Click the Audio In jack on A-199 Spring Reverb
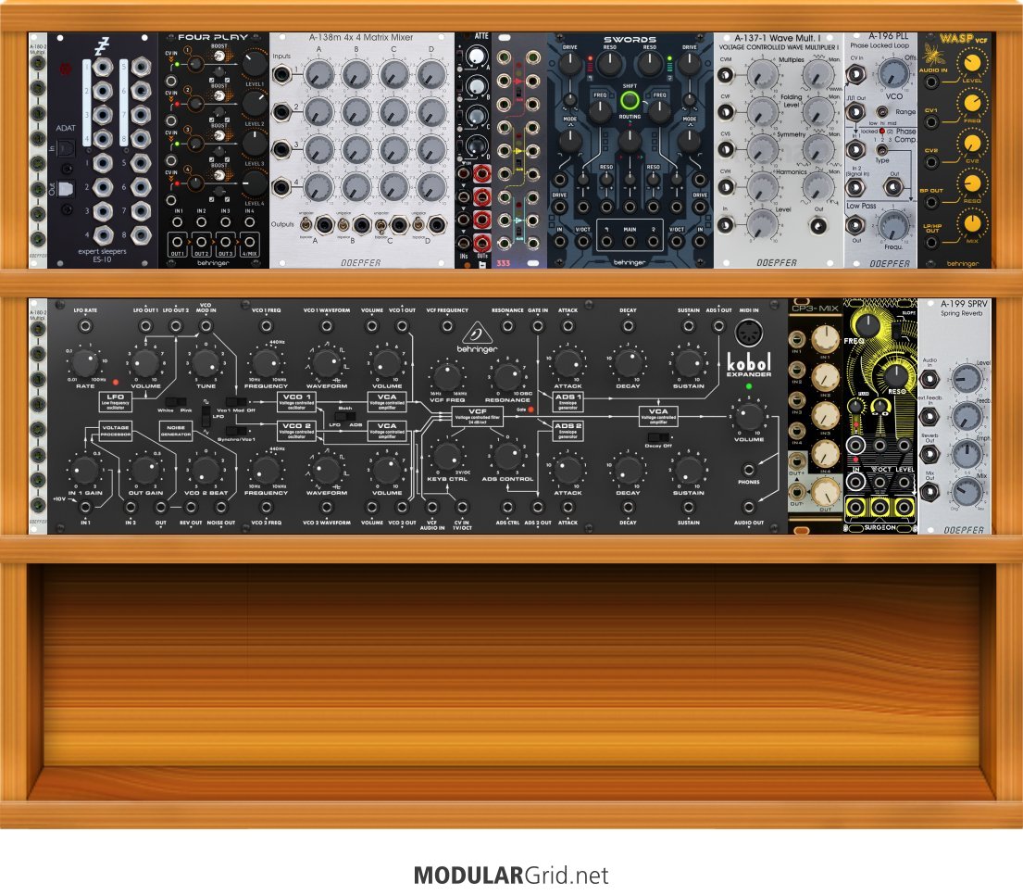 pyautogui.click(x=929, y=378)
